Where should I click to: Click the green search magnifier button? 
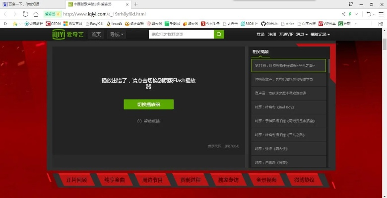(219, 34)
